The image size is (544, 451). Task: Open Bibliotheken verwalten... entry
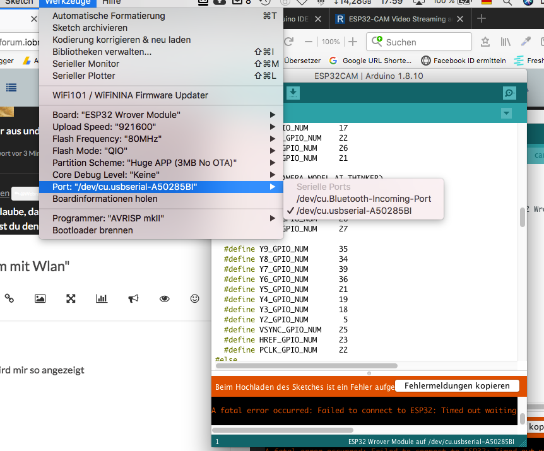click(x=161, y=52)
